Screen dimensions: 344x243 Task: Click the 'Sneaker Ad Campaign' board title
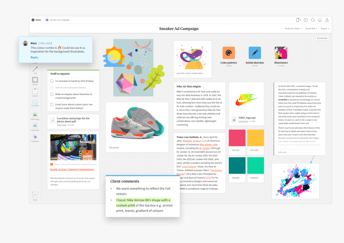coord(179,29)
